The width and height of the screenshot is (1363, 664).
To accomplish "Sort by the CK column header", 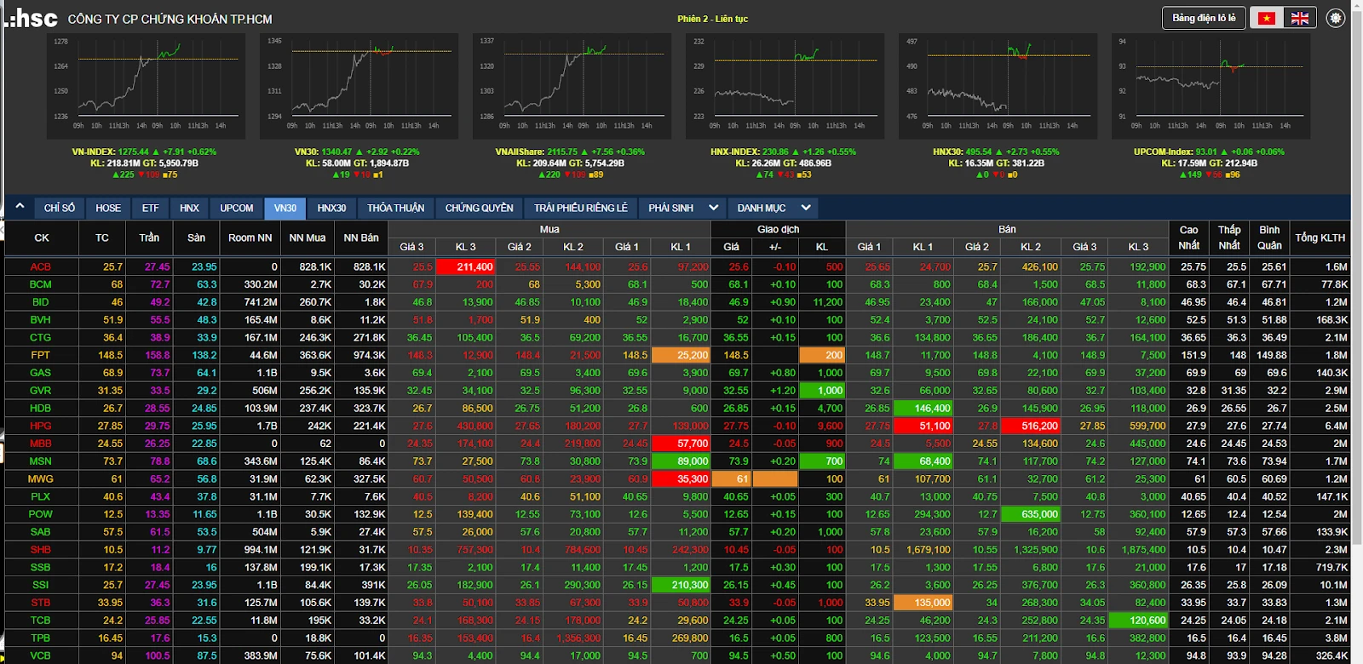I will (x=42, y=238).
